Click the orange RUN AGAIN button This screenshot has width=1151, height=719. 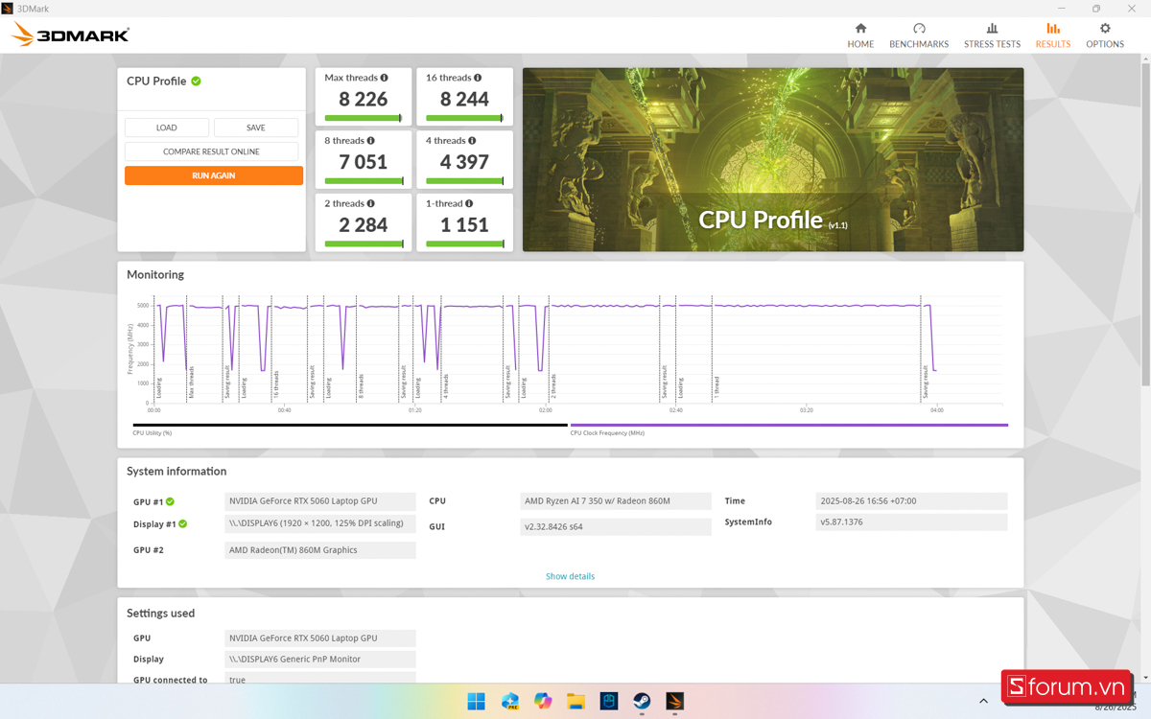click(x=214, y=175)
